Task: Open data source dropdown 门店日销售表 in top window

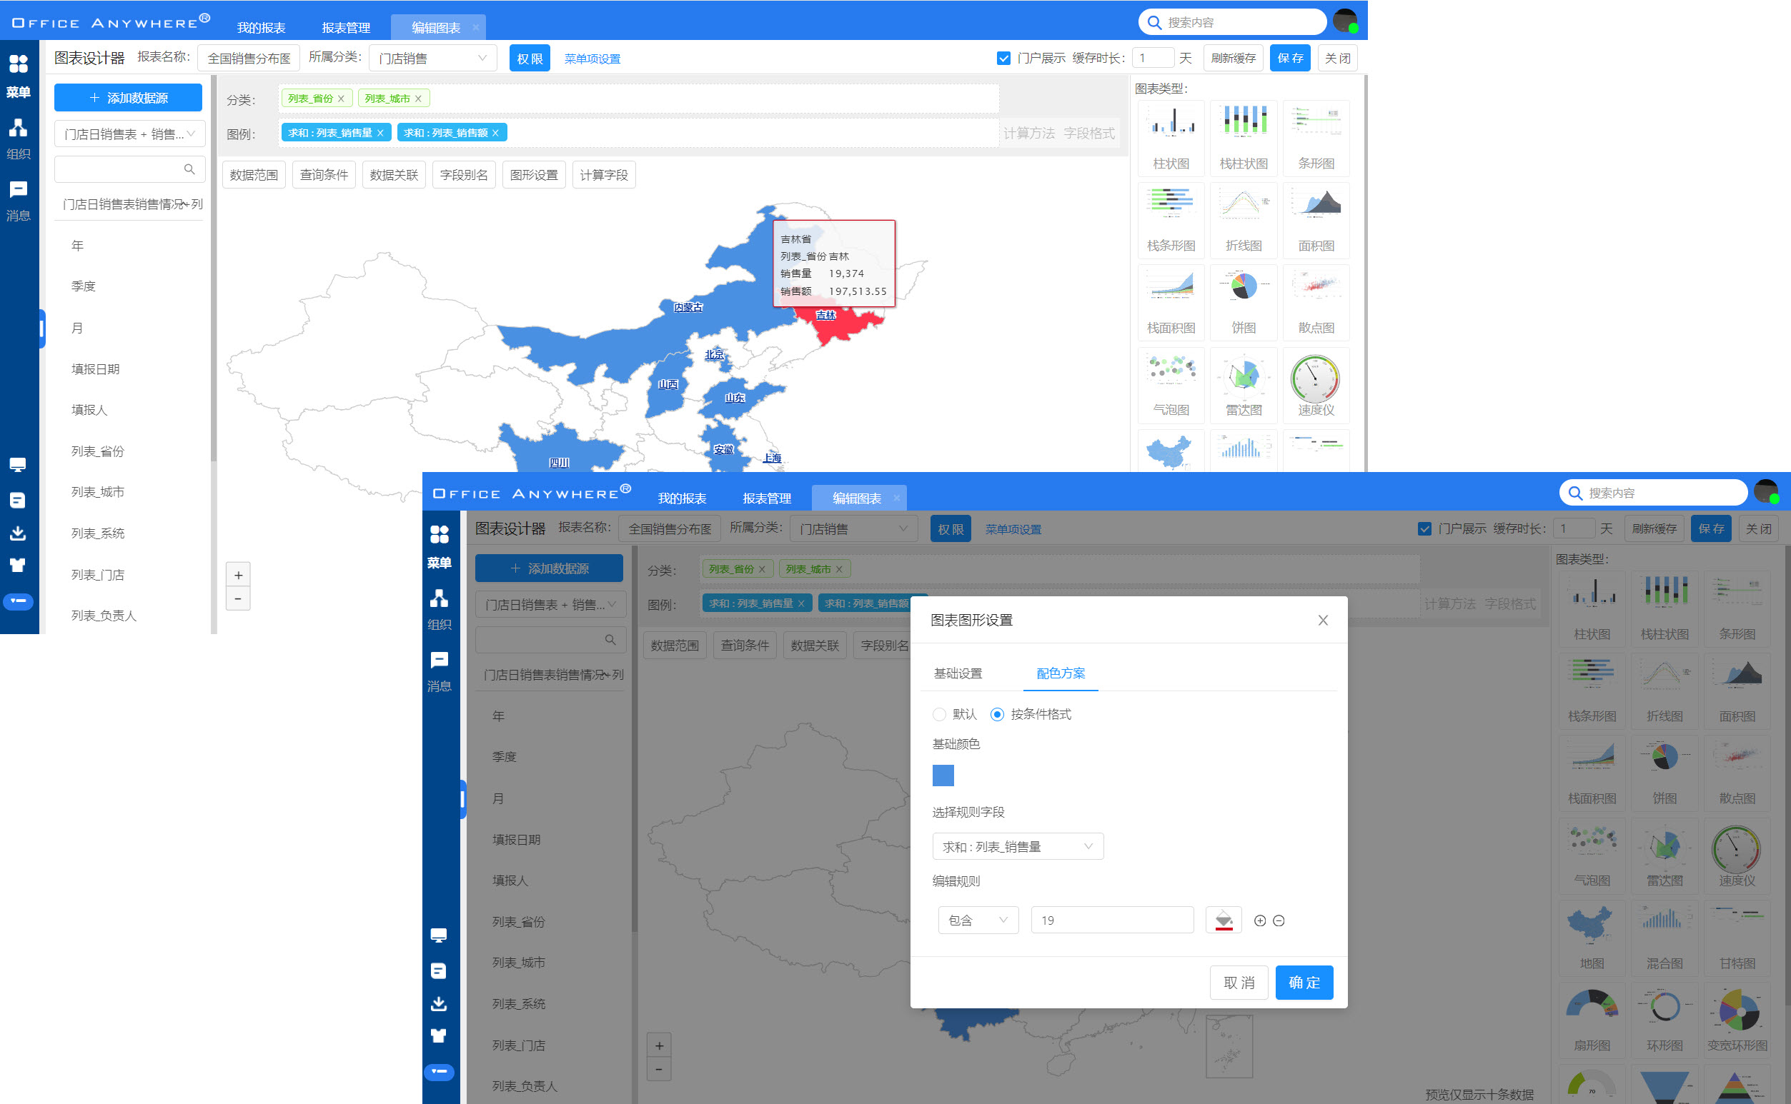Action: click(129, 134)
